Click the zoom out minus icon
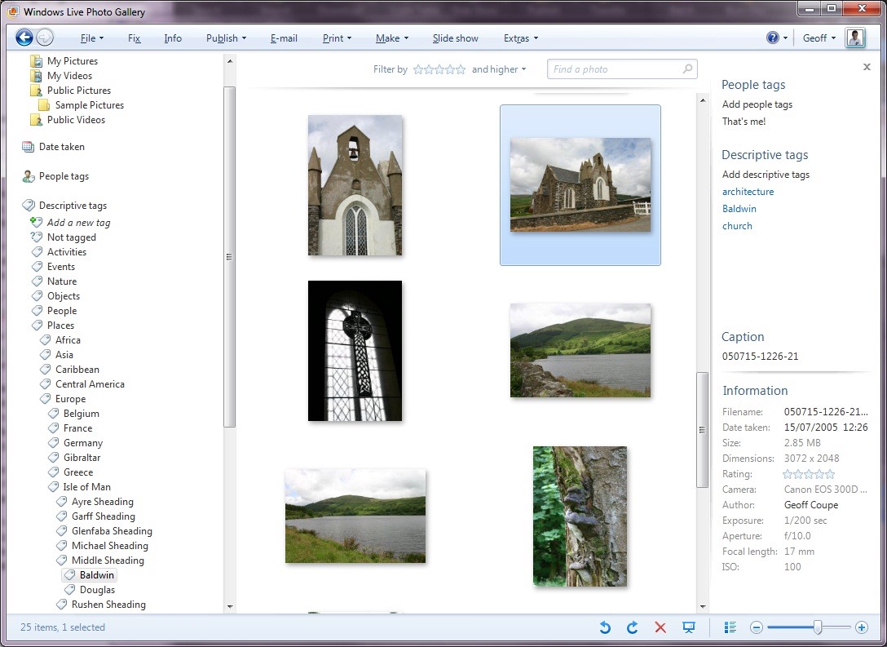 click(x=757, y=627)
